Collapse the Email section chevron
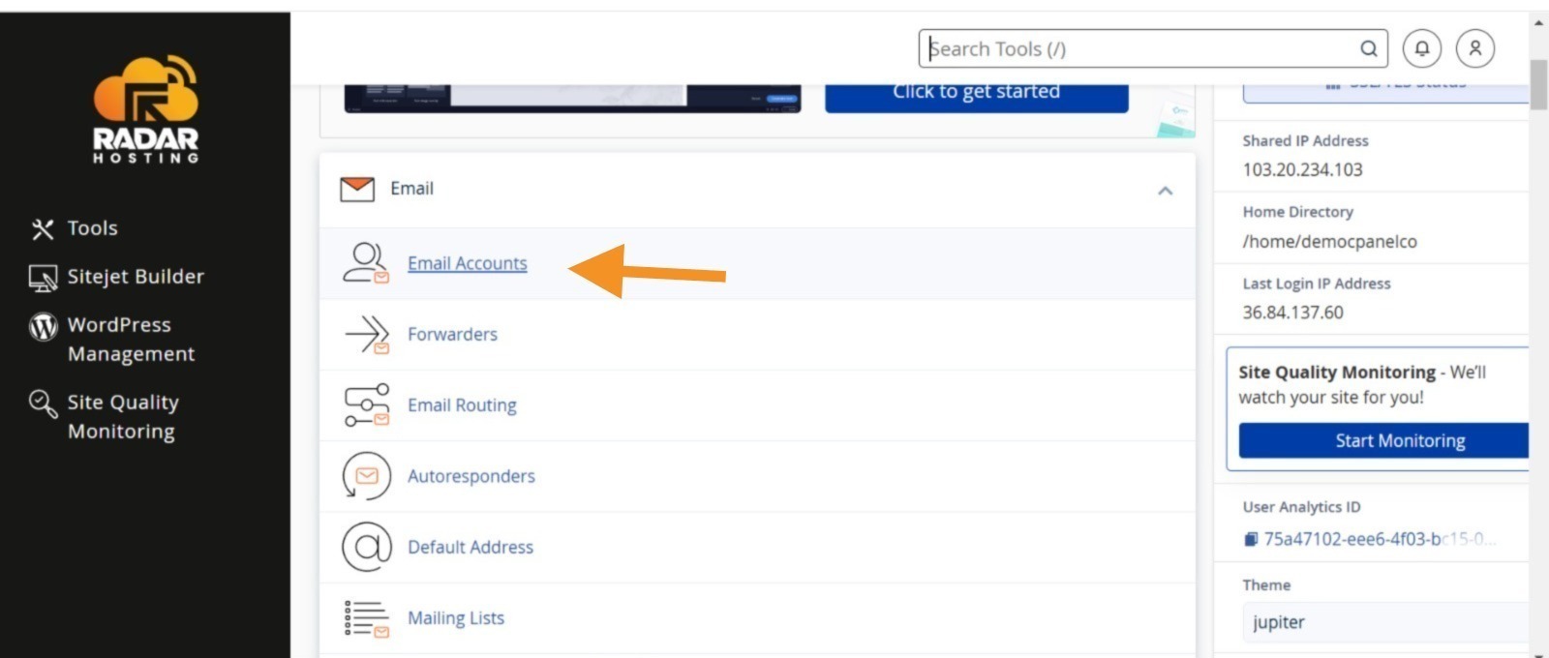The width and height of the screenshot is (1549, 658). (x=1166, y=191)
